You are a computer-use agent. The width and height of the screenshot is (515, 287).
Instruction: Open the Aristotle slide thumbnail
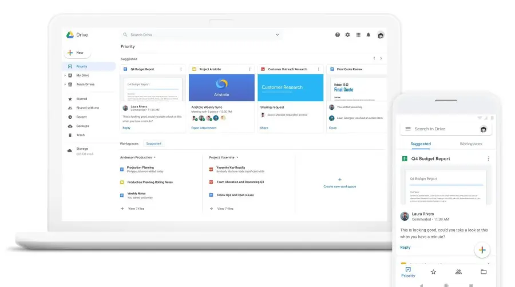pos(221,87)
